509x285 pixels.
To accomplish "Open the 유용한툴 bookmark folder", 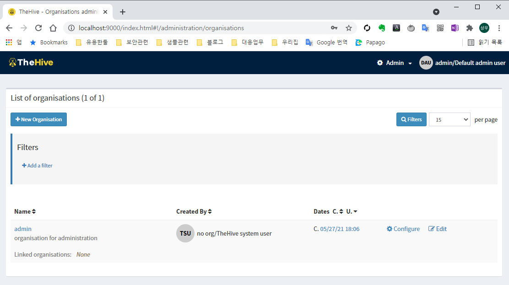I will (92, 43).
